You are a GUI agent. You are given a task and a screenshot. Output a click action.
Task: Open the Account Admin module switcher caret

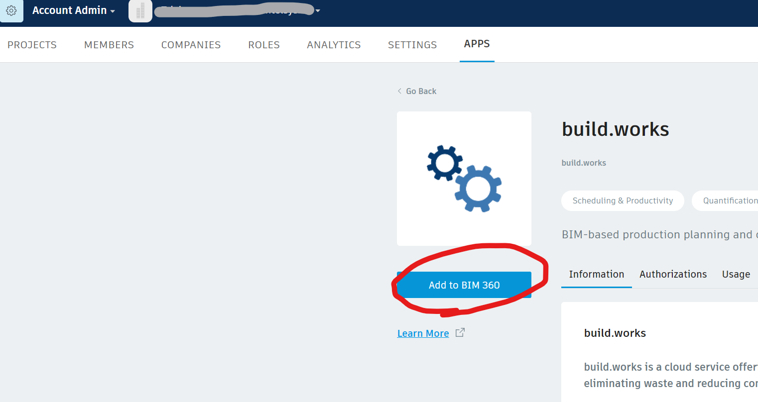click(114, 11)
